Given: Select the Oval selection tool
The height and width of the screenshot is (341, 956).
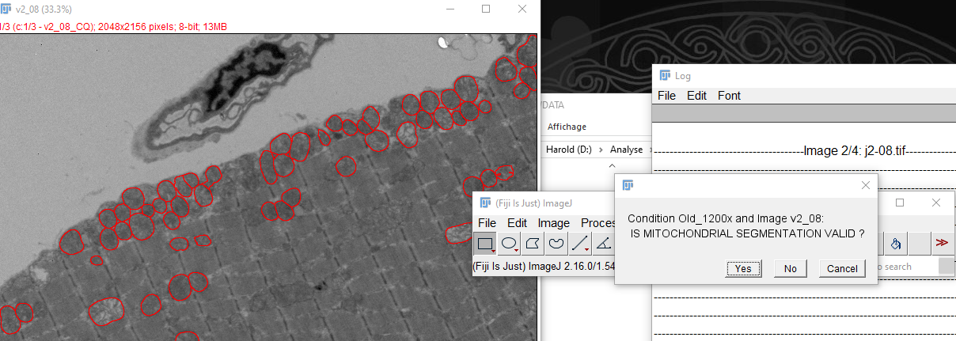Looking at the screenshot, I should click(510, 243).
